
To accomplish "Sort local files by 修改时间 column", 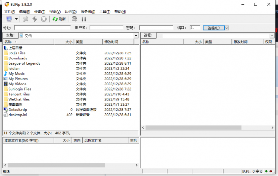I will [x=118, y=42].
